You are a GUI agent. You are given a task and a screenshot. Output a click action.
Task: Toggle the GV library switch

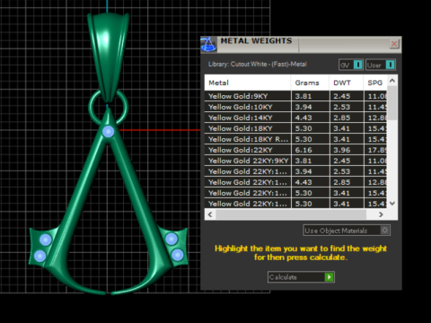point(351,65)
